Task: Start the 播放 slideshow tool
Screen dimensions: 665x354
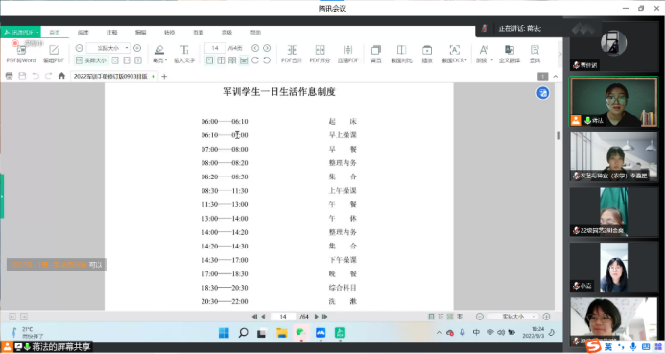Action: 427,54
